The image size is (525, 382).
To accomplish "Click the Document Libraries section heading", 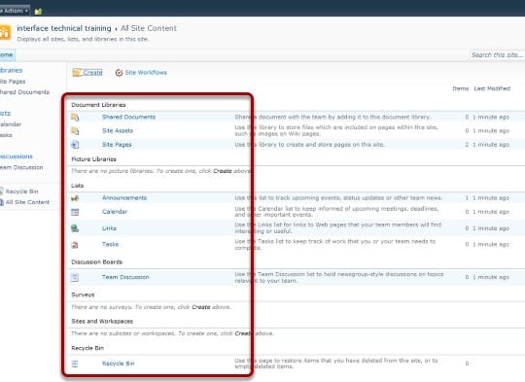I will (98, 105).
